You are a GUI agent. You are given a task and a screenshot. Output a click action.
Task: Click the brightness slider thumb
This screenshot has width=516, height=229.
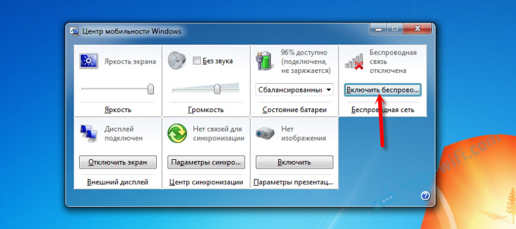point(150,89)
